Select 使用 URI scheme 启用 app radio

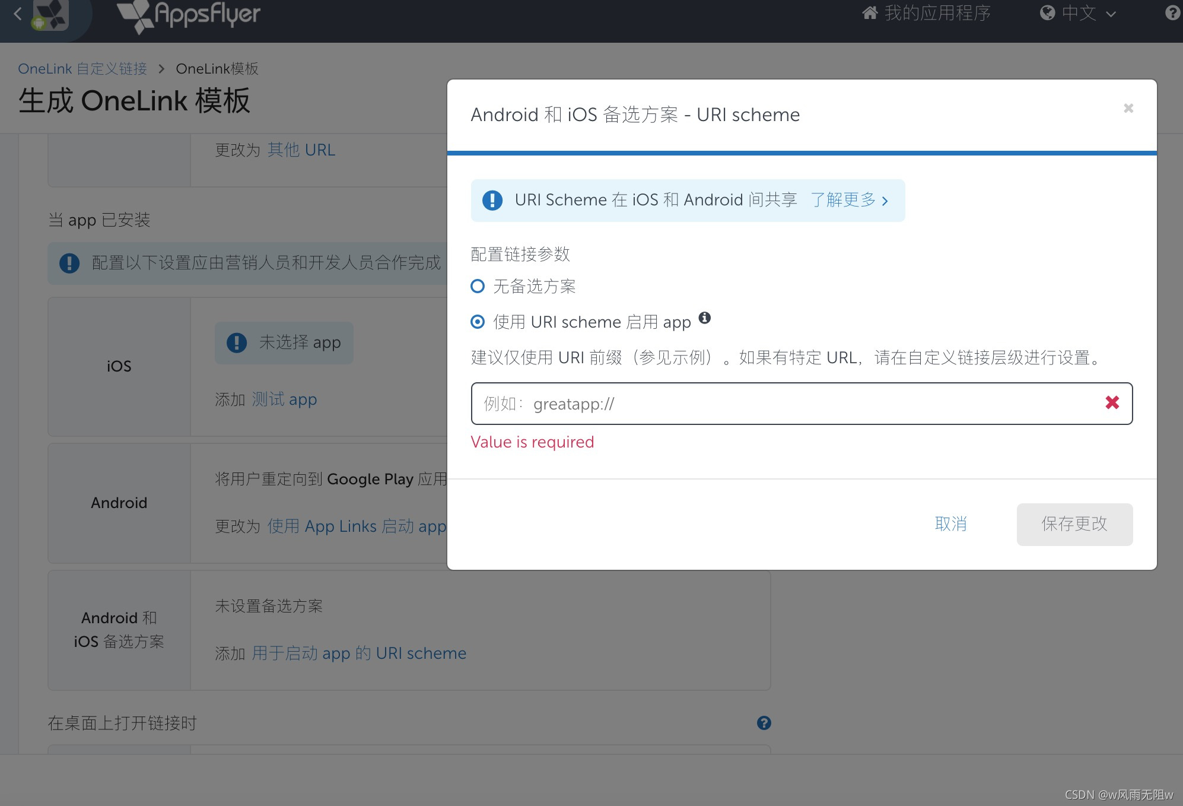478,322
